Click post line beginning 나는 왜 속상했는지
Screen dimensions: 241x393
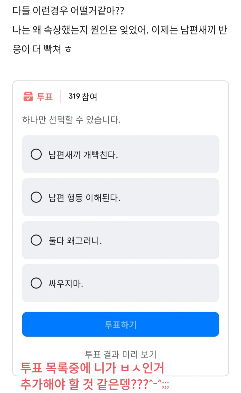click(x=120, y=30)
